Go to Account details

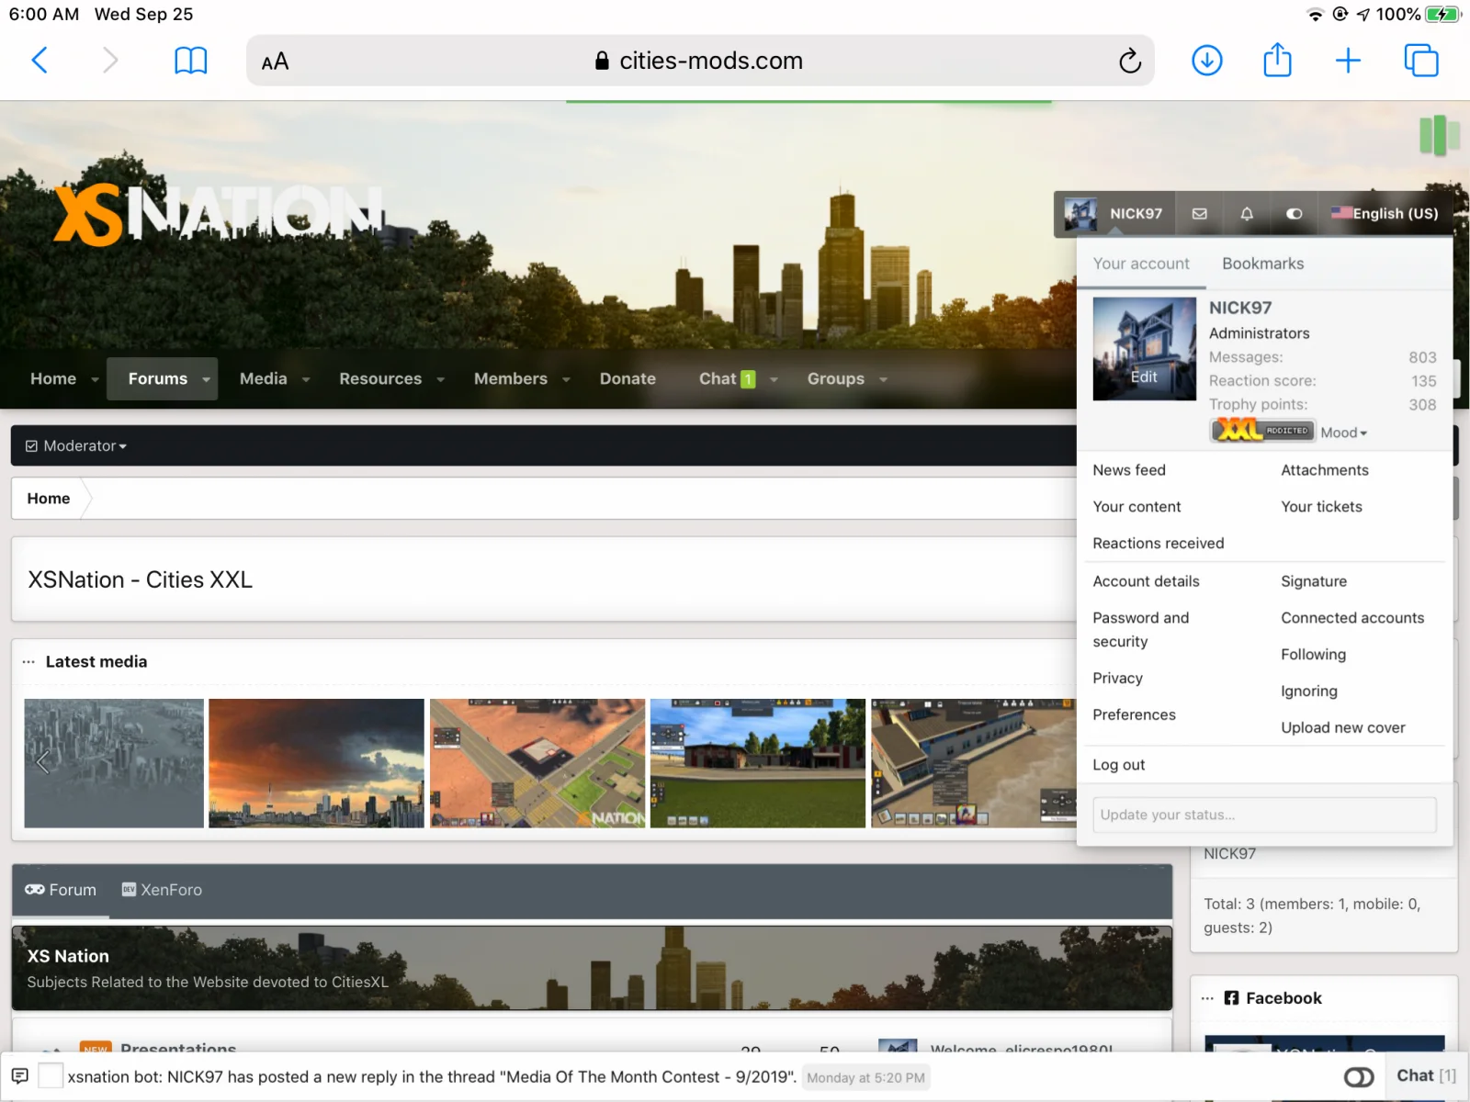(x=1146, y=581)
